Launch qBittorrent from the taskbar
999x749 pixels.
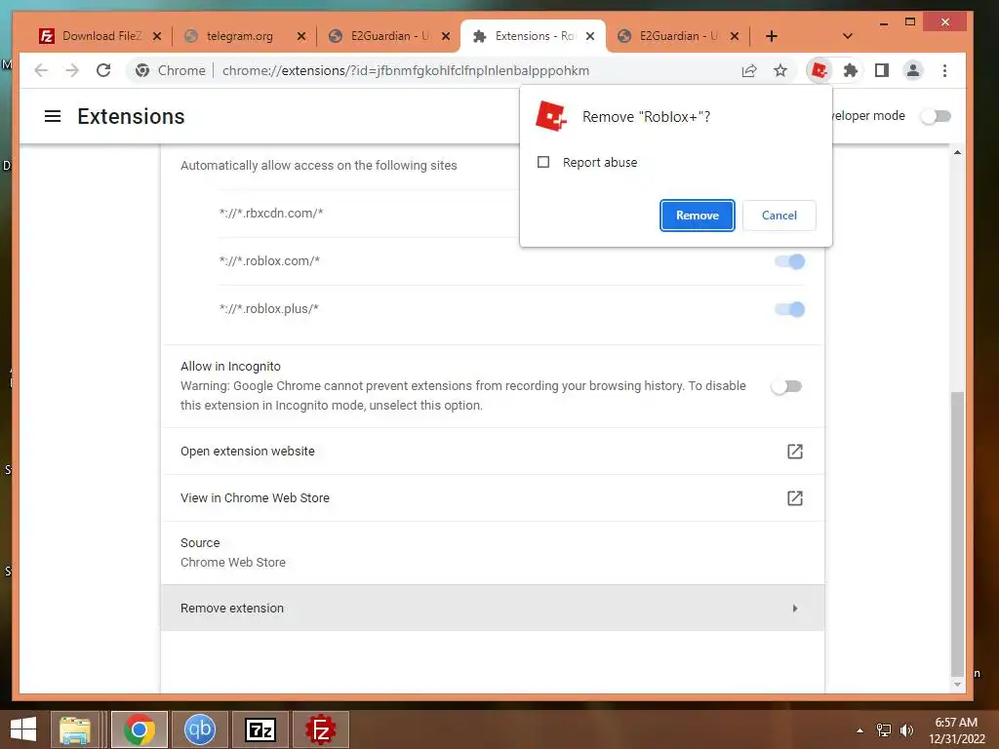tap(199, 729)
